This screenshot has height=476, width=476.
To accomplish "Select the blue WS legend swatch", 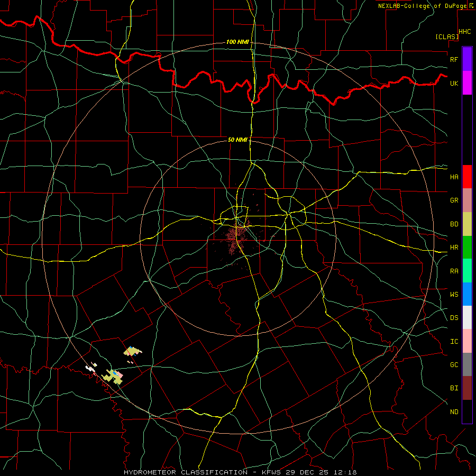I will pyautogui.click(x=467, y=294).
